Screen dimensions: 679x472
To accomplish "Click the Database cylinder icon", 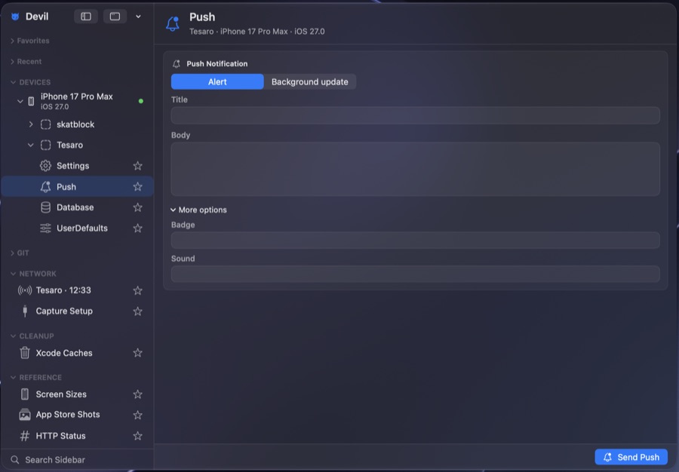I will (45, 207).
